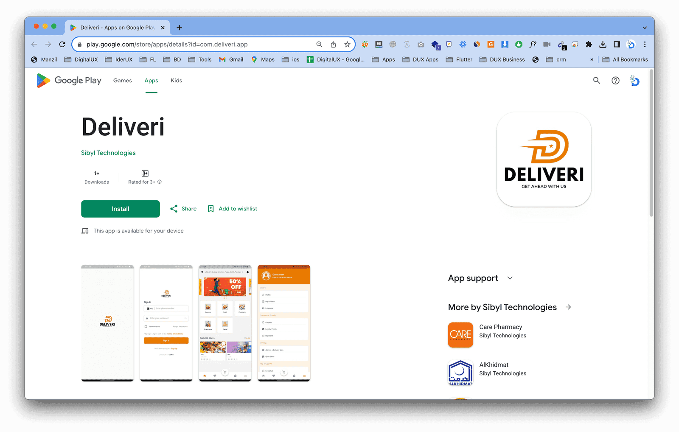Open the Maps bookmark

(x=263, y=59)
